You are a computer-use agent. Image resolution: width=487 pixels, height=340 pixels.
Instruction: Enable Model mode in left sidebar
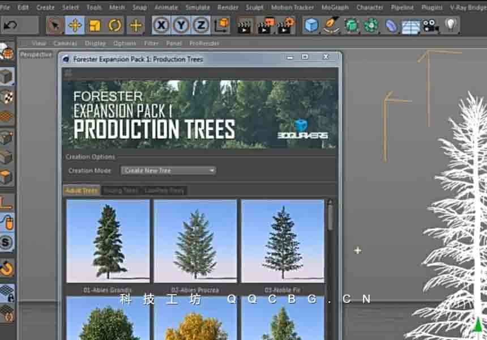7,76
